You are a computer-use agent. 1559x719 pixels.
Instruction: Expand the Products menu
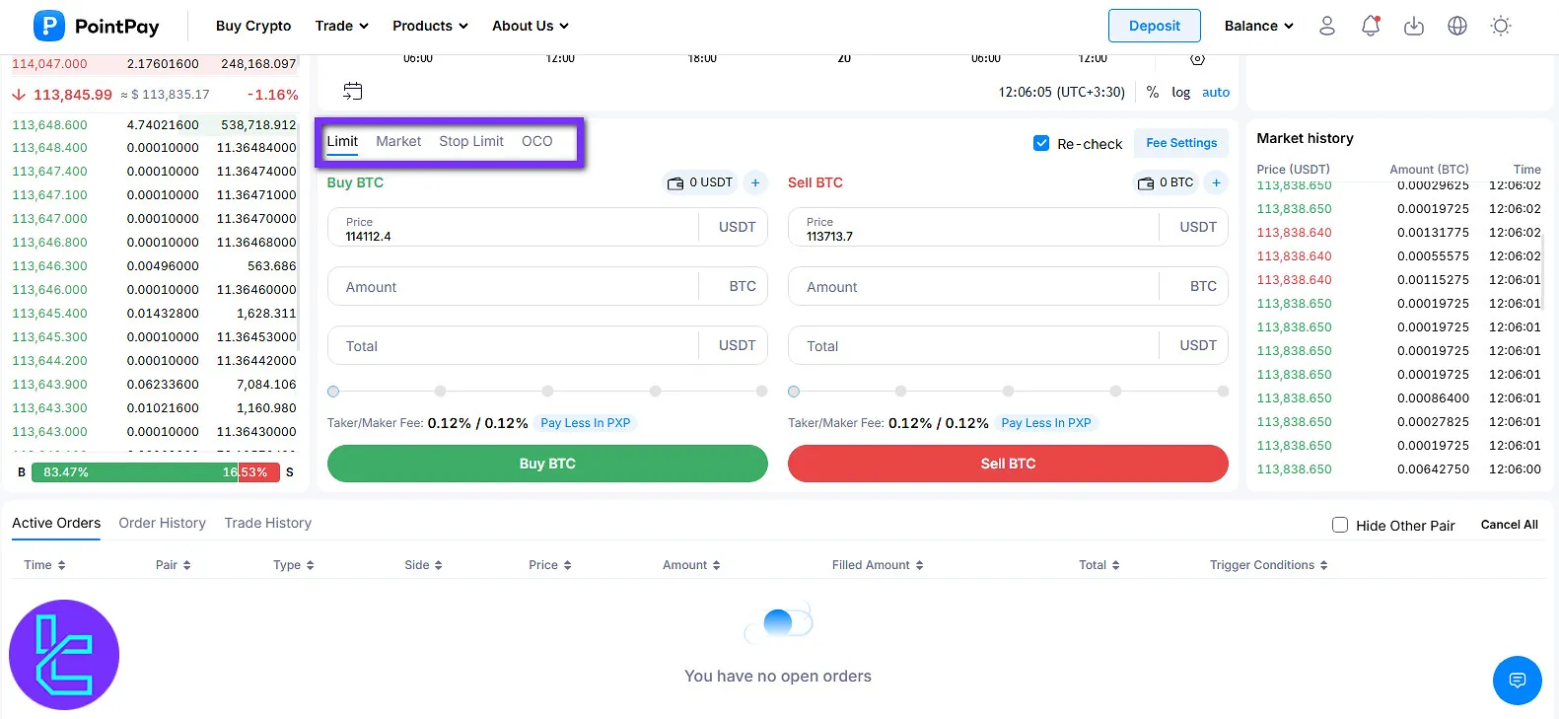[x=430, y=26]
